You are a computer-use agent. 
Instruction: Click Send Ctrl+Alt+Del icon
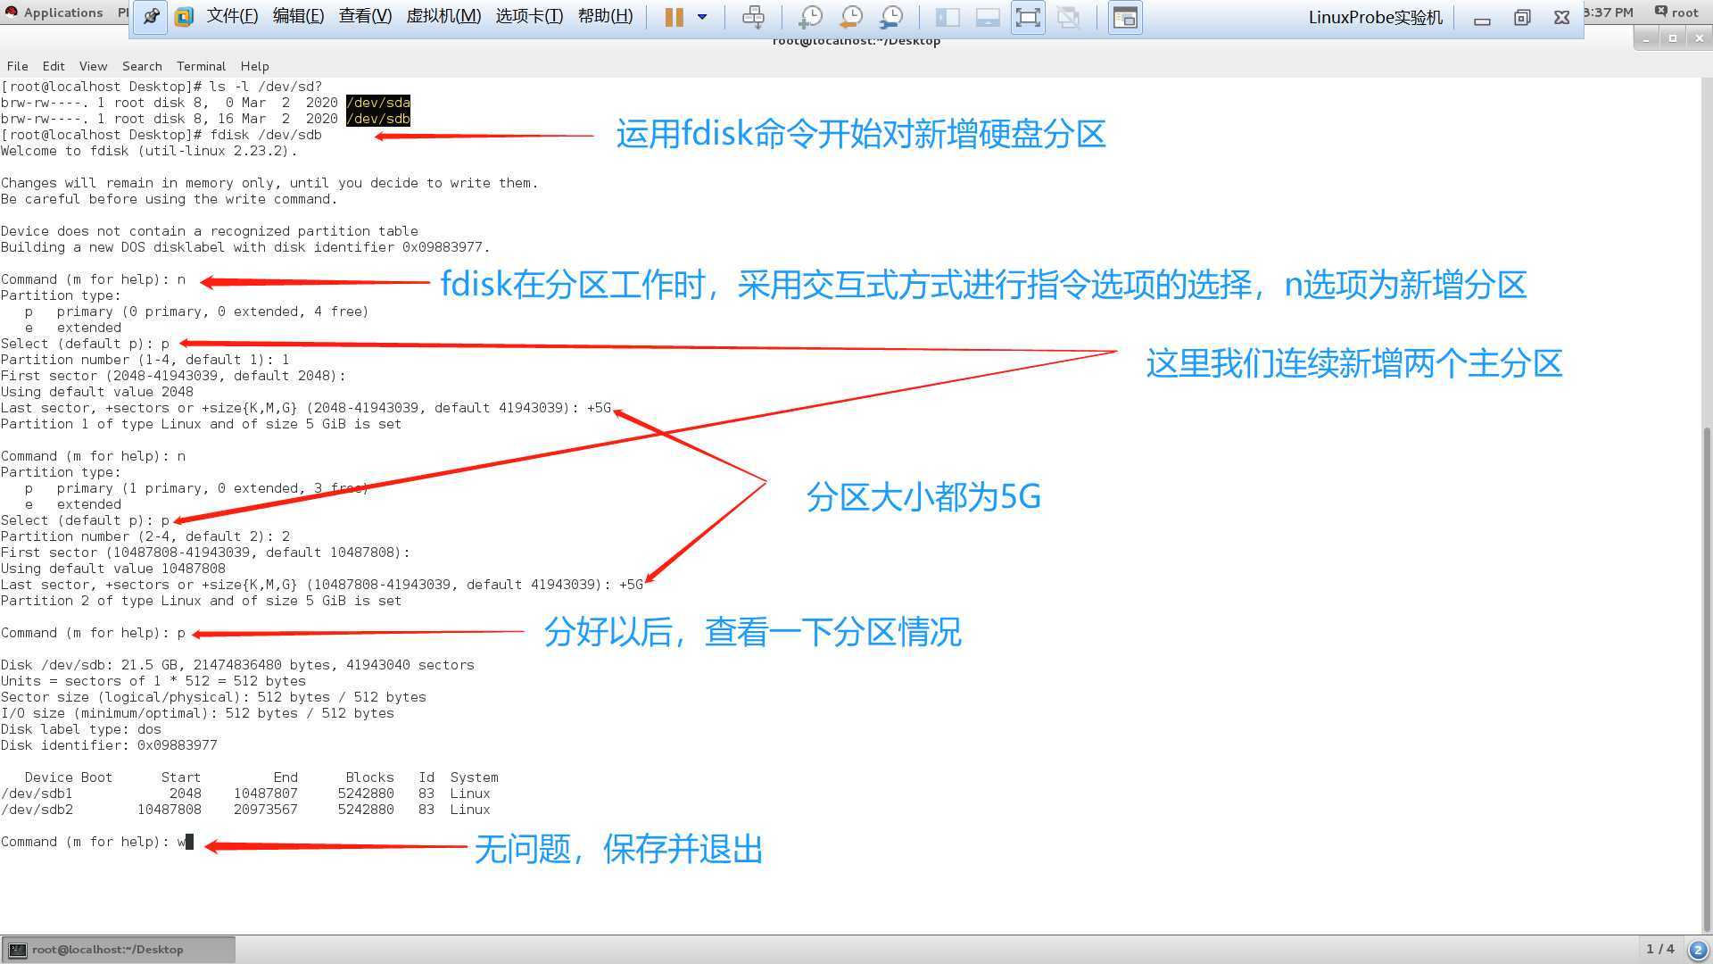coord(753,17)
